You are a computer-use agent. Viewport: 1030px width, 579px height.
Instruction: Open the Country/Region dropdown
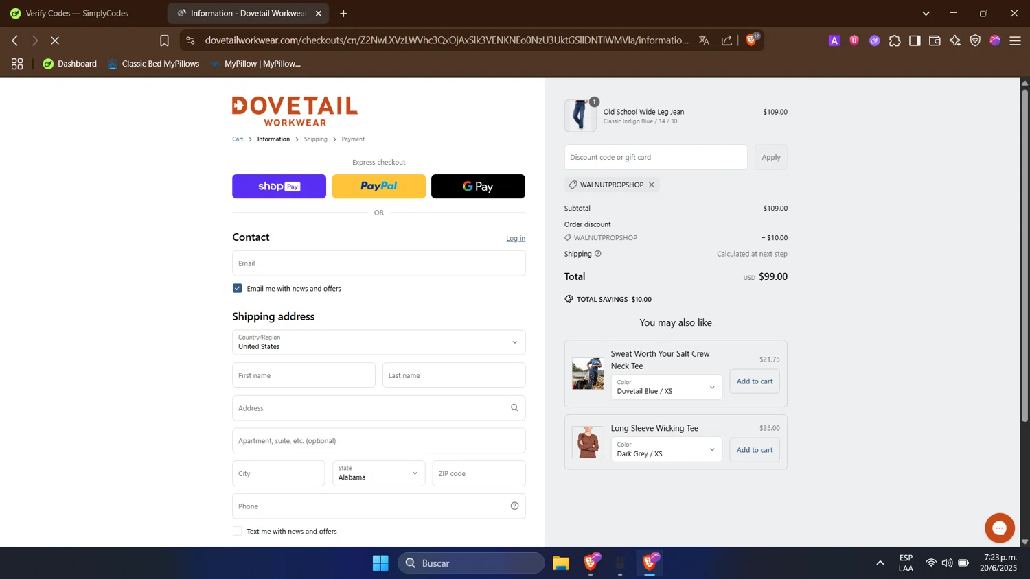pos(378,342)
